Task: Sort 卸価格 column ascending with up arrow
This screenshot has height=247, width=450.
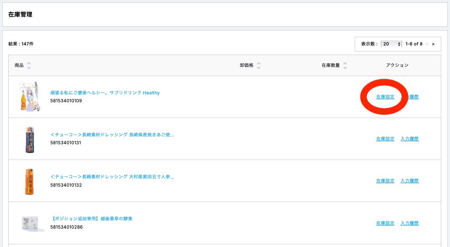Action: pyautogui.click(x=259, y=63)
